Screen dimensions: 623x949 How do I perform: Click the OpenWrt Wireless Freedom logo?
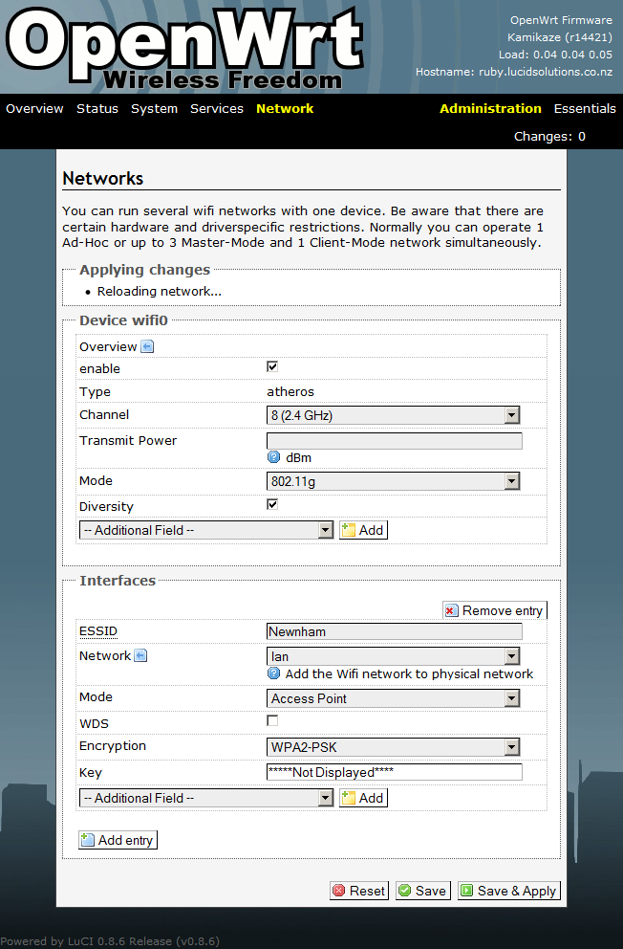pyautogui.click(x=184, y=49)
